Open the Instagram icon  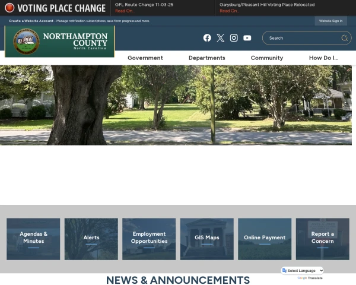pyautogui.click(x=234, y=38)
